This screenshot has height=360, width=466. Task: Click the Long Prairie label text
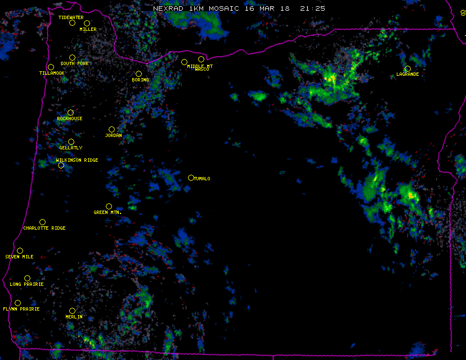tap(26, 284)
